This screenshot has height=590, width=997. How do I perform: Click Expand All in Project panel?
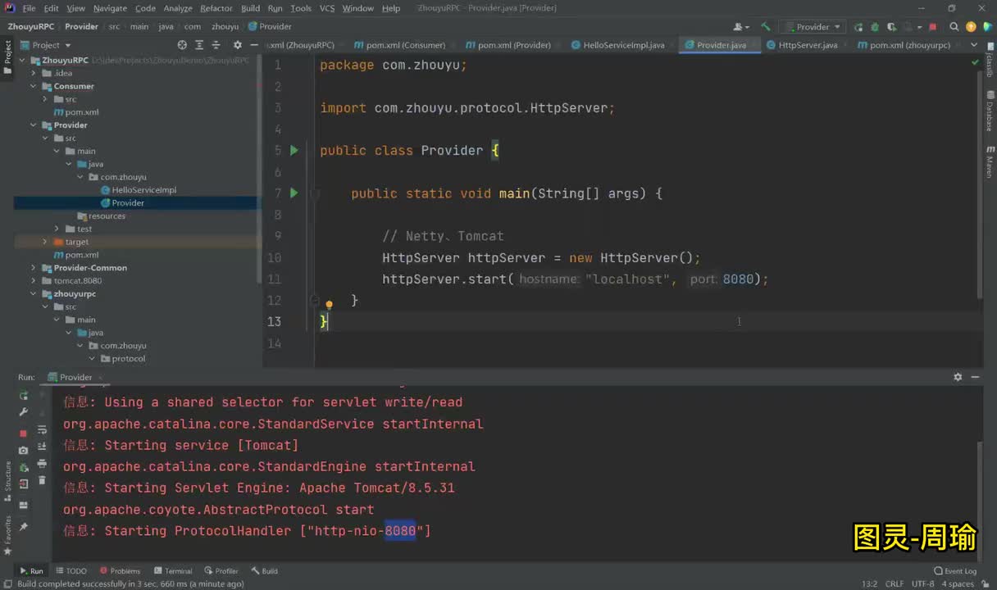199,45
